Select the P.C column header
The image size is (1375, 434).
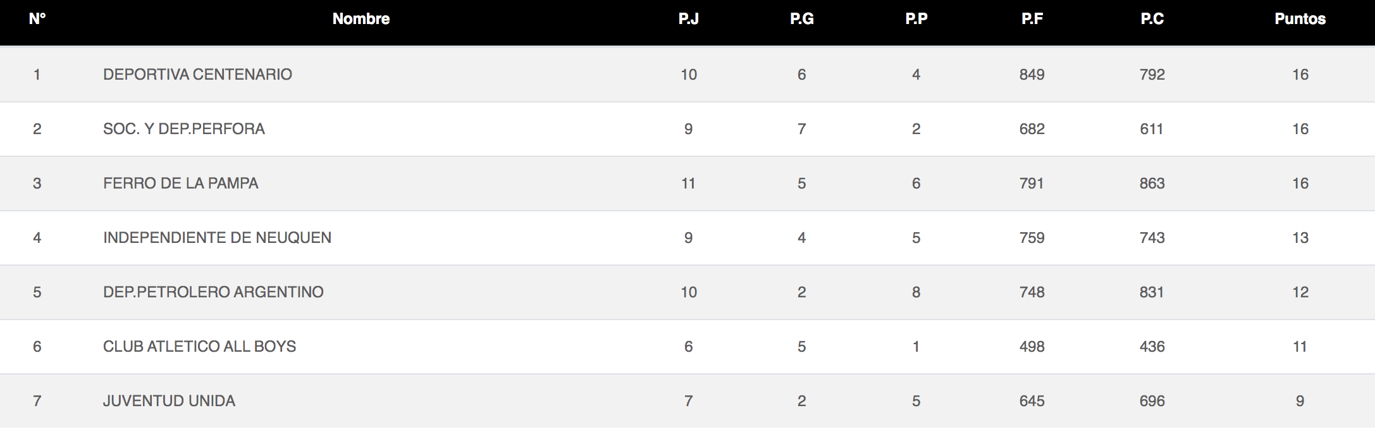(1152, 19)
